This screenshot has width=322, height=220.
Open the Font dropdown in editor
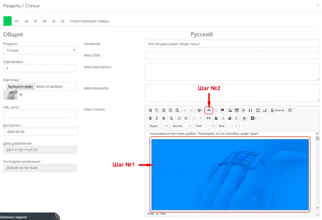205,126
